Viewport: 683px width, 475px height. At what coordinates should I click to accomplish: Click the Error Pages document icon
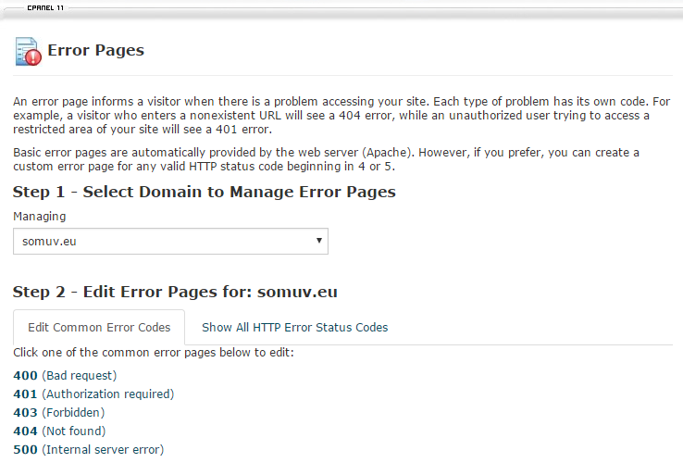point(29,52)
